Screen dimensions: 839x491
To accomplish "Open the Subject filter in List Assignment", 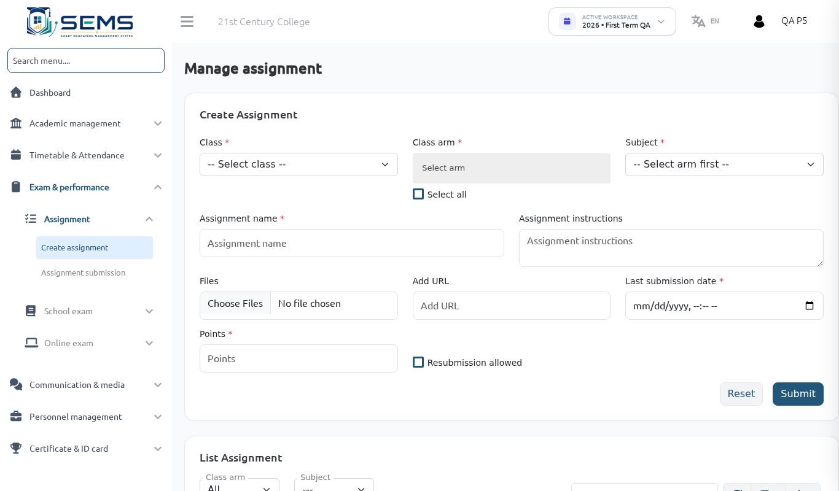I will coord(334,485).
